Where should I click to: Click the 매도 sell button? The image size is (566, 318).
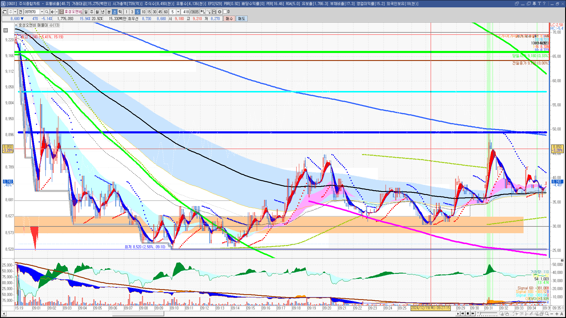pos(241,19)
